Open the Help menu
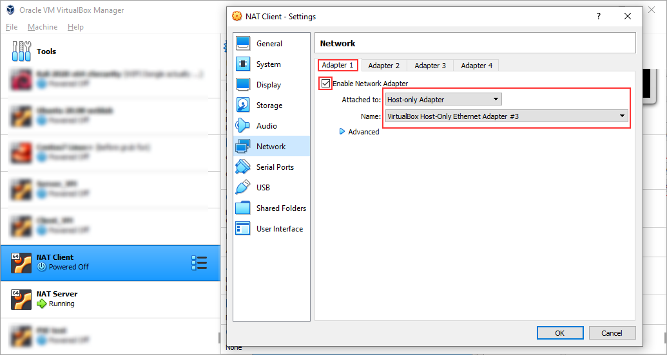 click(x=75, y=27)
